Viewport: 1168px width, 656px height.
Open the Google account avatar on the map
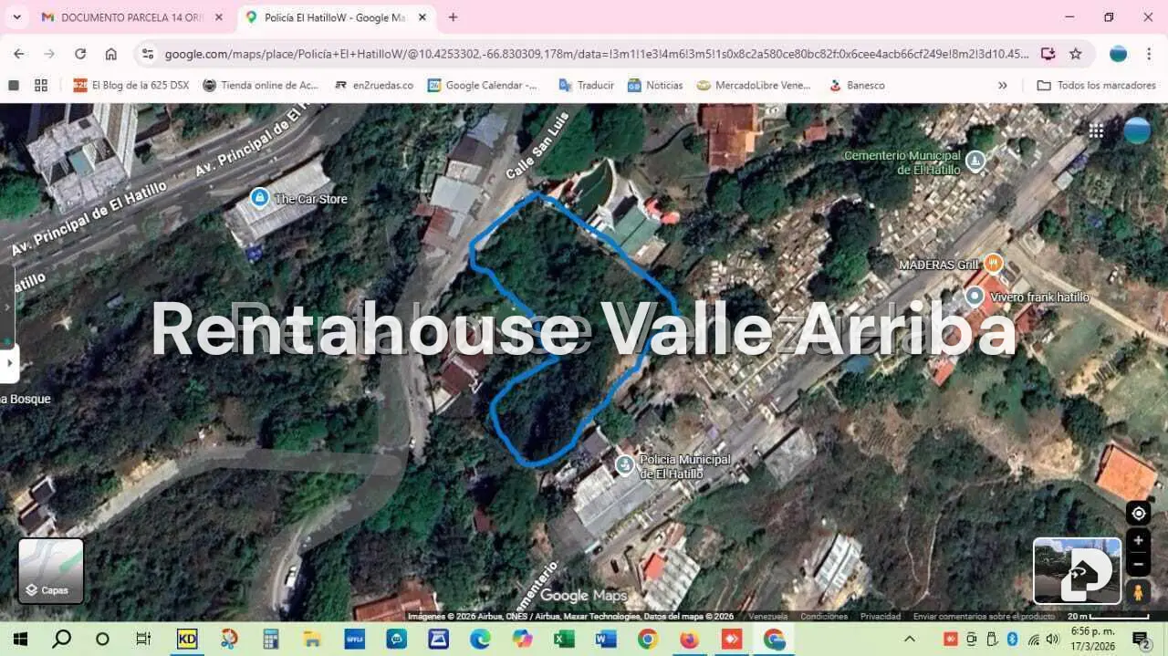(1137, 130)
